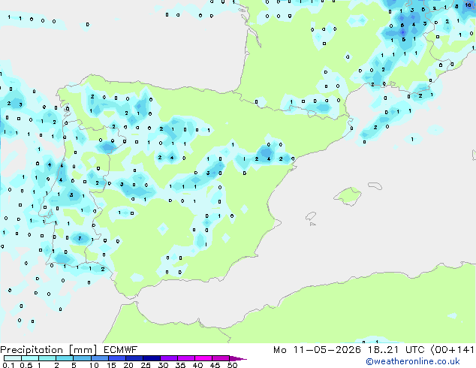Screen dimensions: 476x368
Task: Click the "ECMWF" model label
Action: click(120, 350)
